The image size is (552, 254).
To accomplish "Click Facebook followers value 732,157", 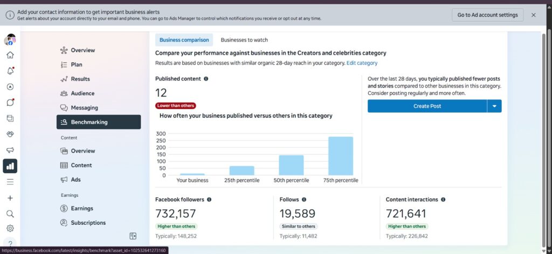I will click(x=176, y=214).
